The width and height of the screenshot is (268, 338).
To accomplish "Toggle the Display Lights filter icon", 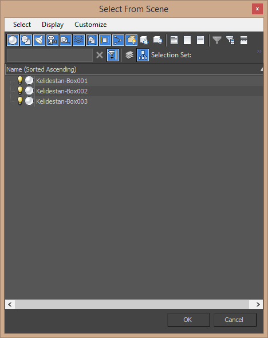I will 39,40.
